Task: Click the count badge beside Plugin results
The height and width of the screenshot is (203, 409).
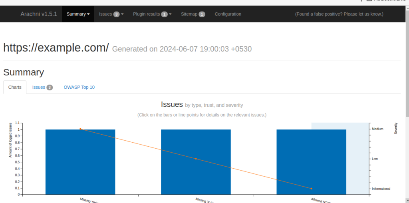Action: 164,14
